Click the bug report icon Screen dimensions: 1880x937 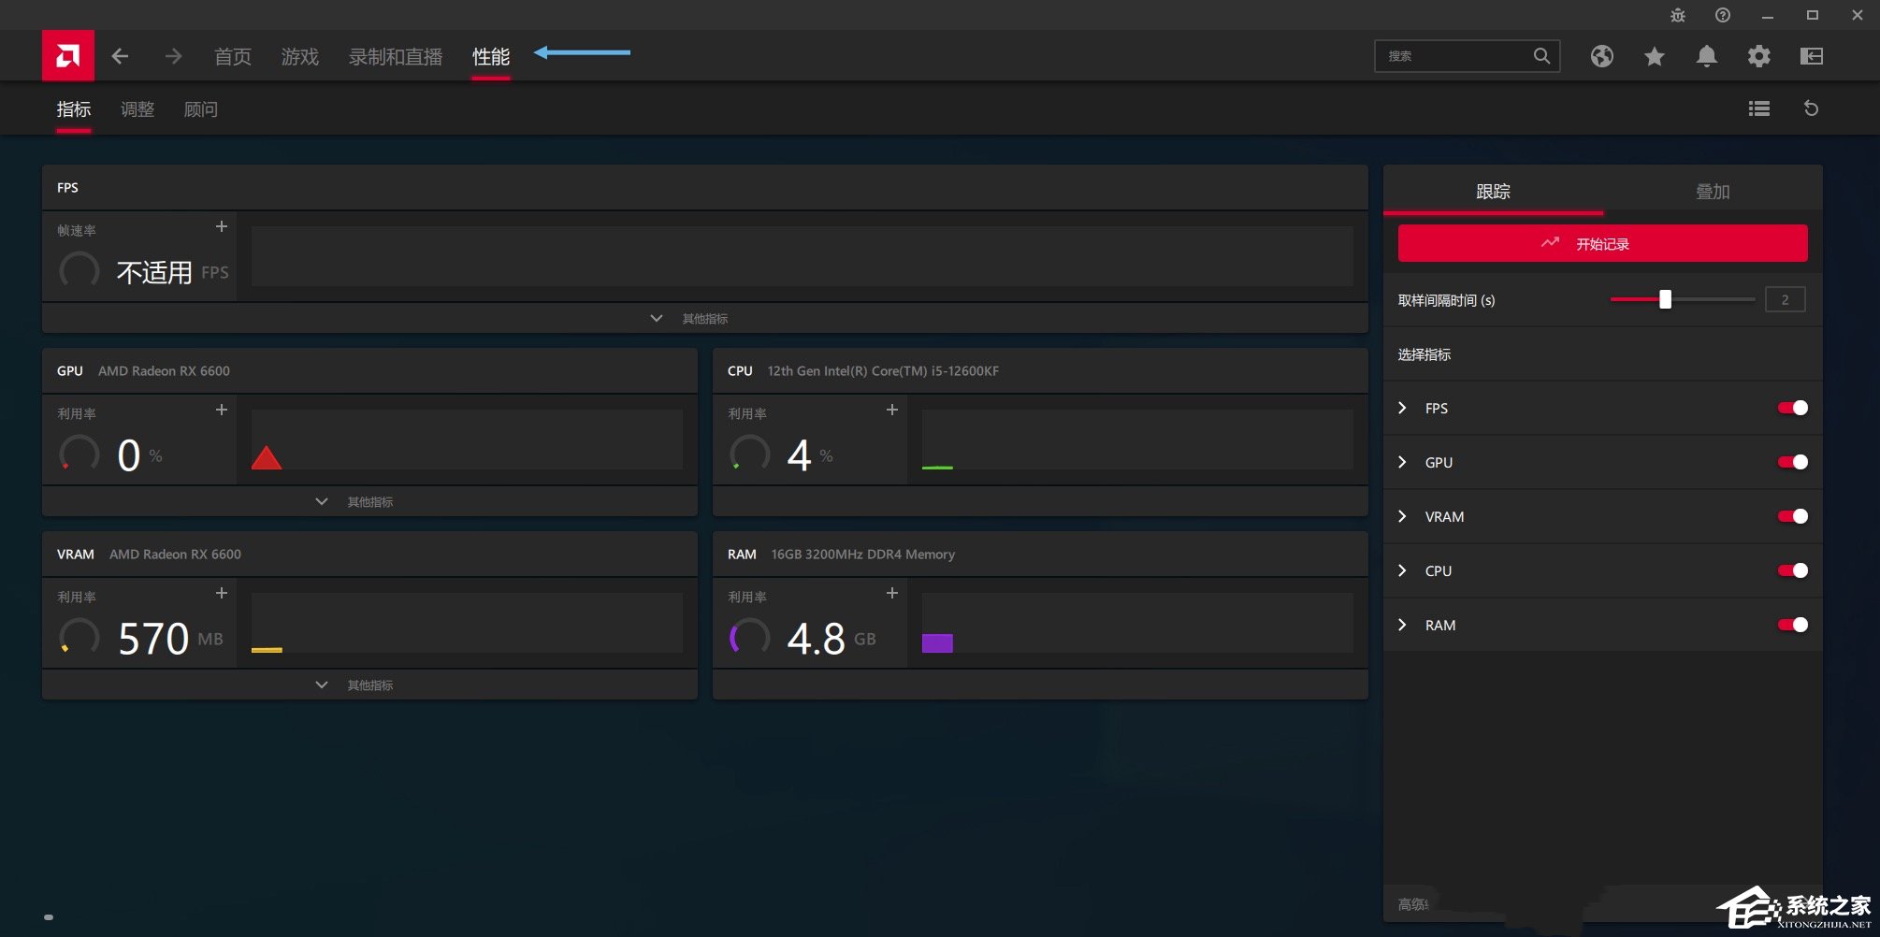click(x=1677, y=15)
